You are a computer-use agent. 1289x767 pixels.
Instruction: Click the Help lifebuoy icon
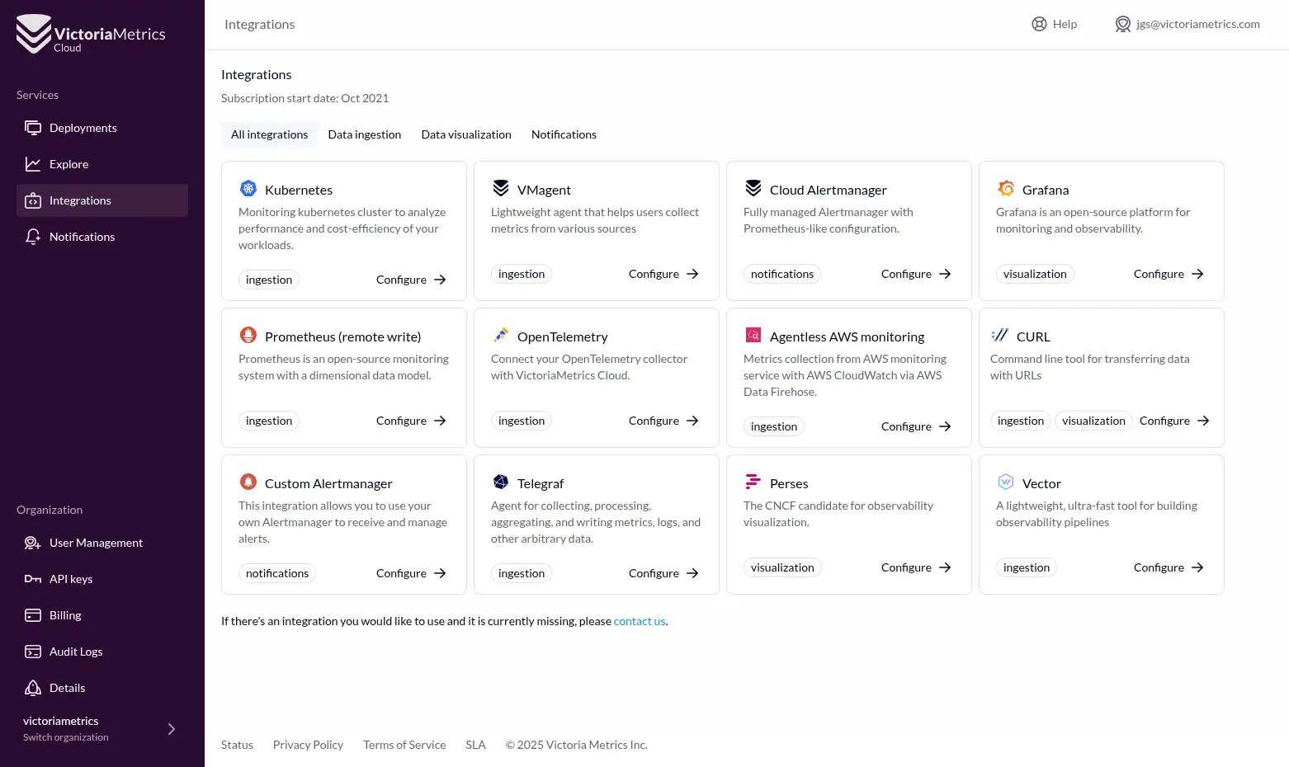coord(1040,24)
